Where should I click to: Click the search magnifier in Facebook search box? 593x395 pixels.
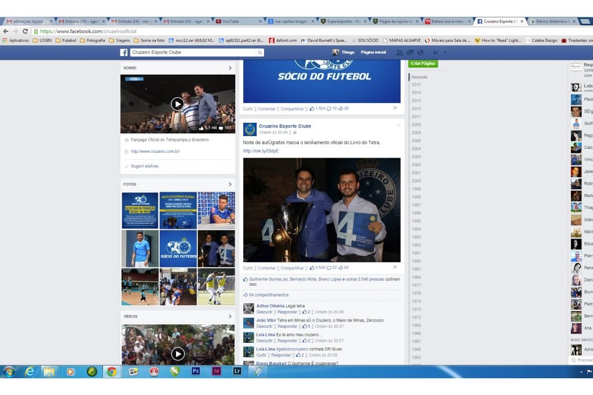click(259, 53)
